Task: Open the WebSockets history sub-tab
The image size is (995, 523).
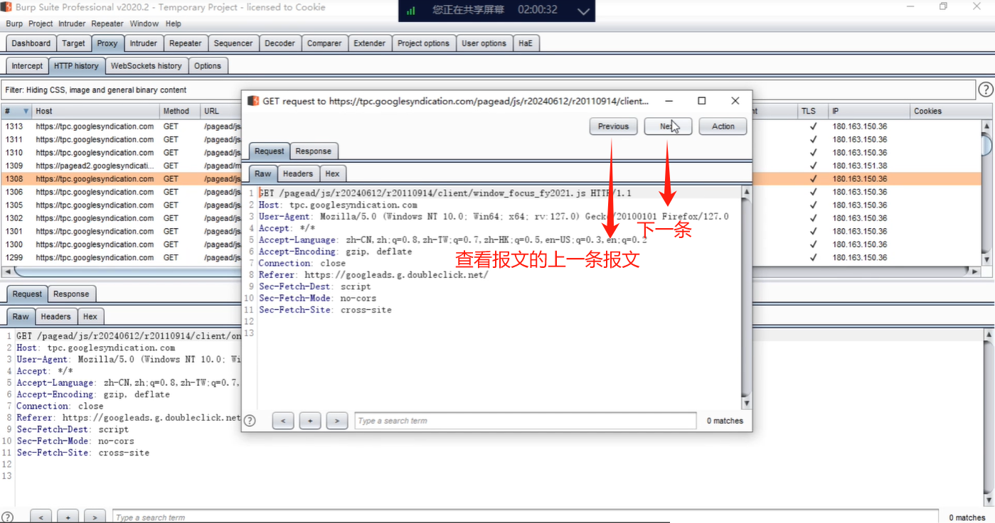Action: [147, 66]
